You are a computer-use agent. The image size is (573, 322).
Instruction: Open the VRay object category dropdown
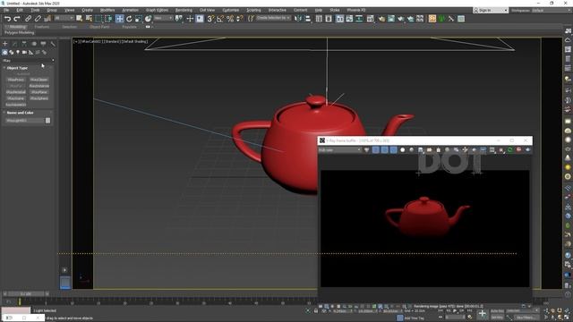pos(28,60)
